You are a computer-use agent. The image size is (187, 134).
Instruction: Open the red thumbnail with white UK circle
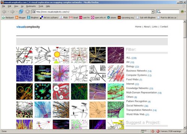(x=61, y=92)
